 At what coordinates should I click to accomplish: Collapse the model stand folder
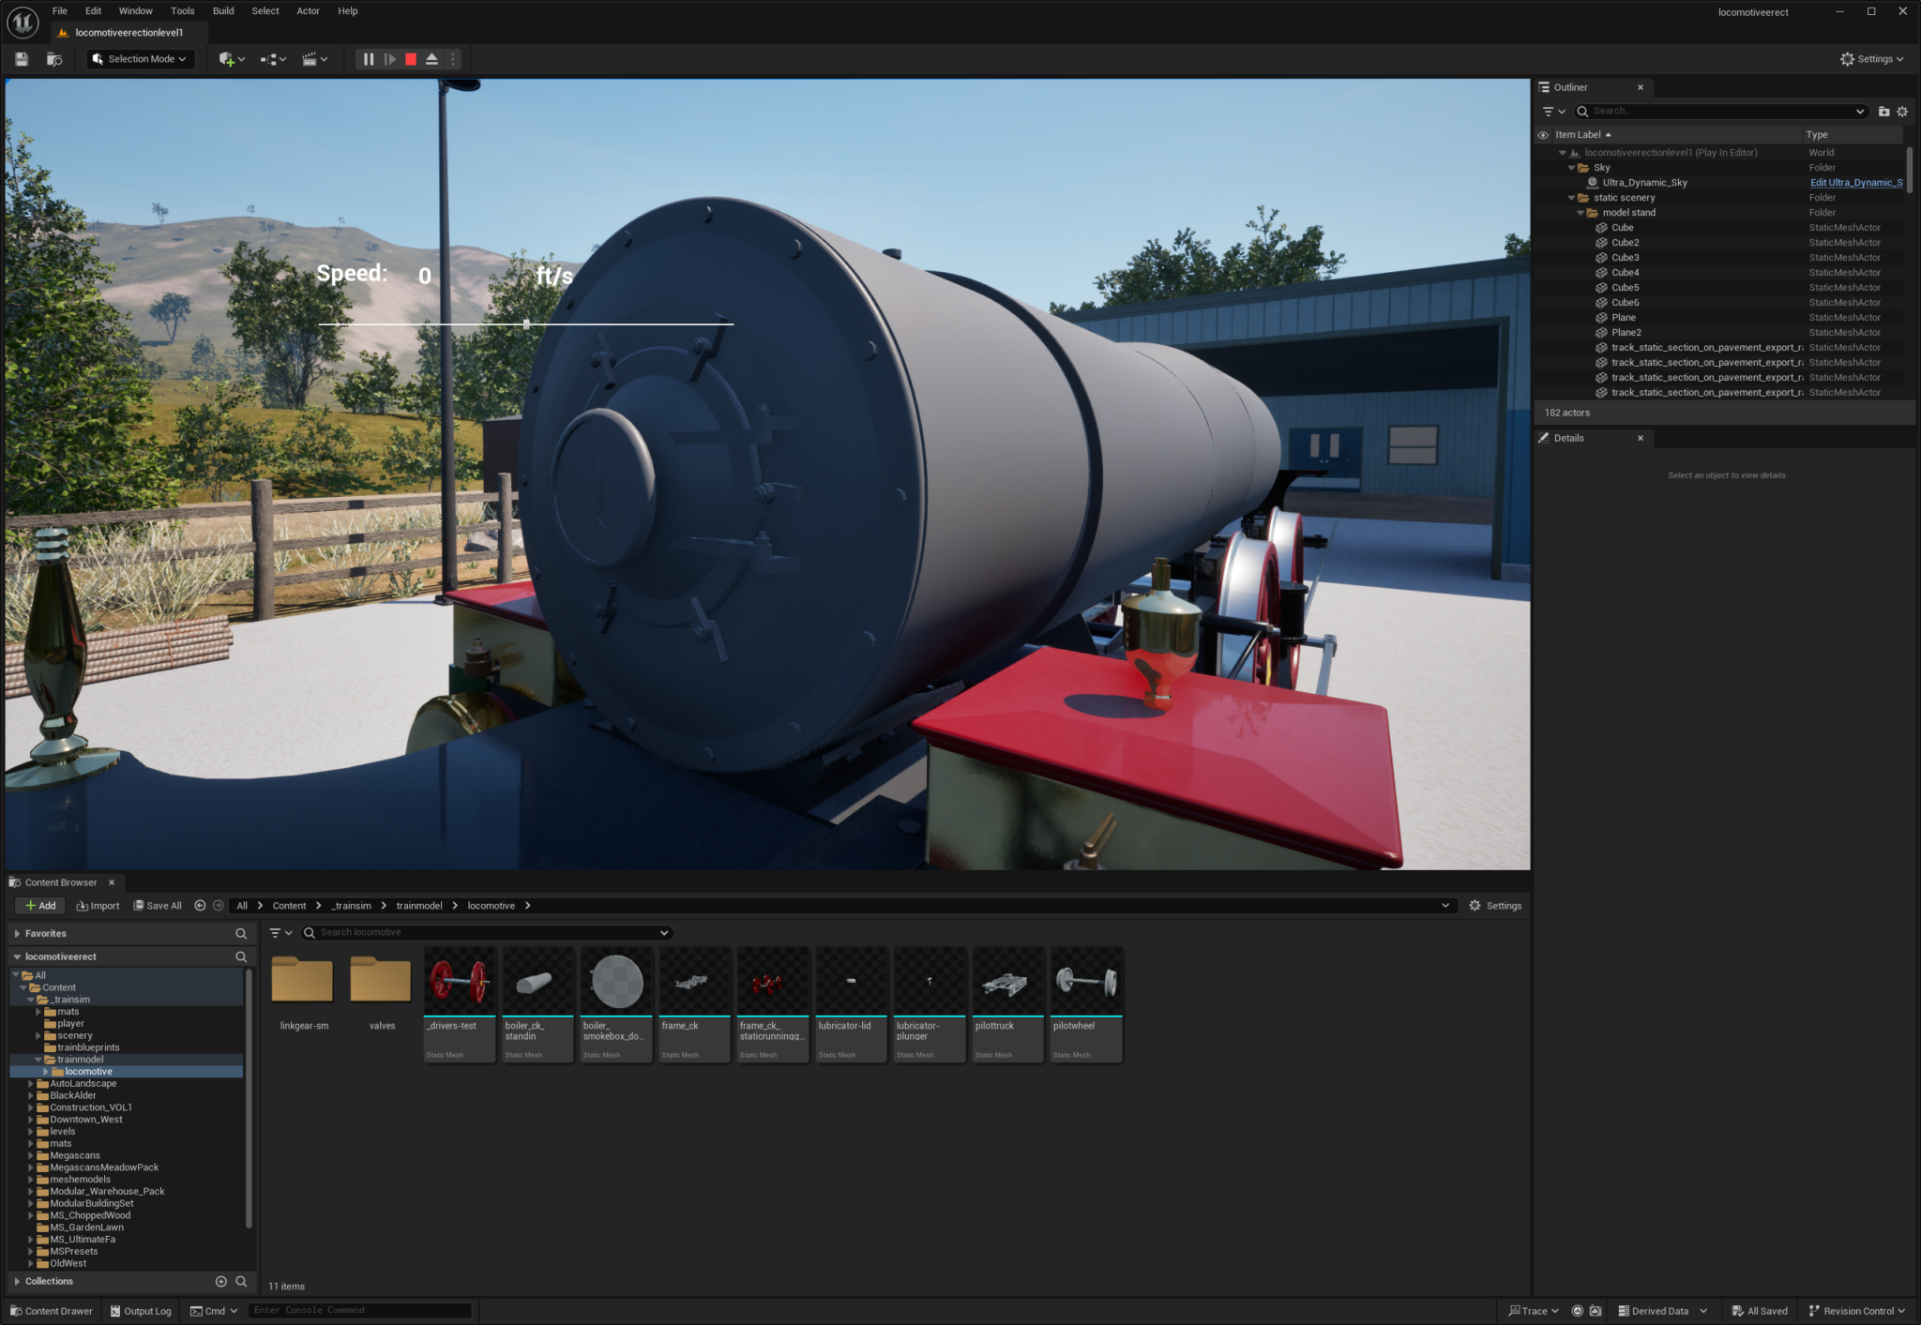1582,213
